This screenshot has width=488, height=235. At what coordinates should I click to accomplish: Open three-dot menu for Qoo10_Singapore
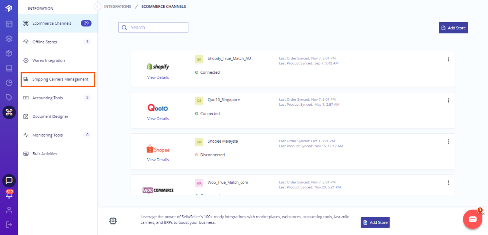448,100
